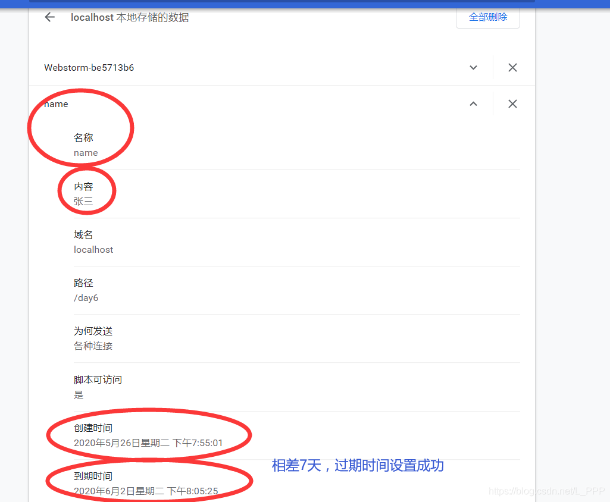Delete the Webstorm-be5713b6 cookie with its X
The height and width of the screenshot is (502, 610).
512,67
